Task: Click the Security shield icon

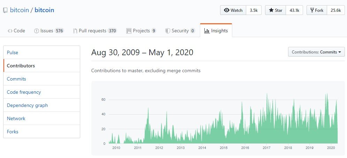Action: tap(168, 31)
